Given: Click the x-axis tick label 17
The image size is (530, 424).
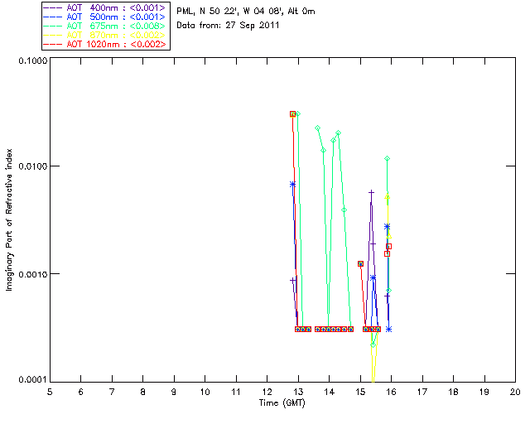Looking at the screenshot, I should coord(422,392).
